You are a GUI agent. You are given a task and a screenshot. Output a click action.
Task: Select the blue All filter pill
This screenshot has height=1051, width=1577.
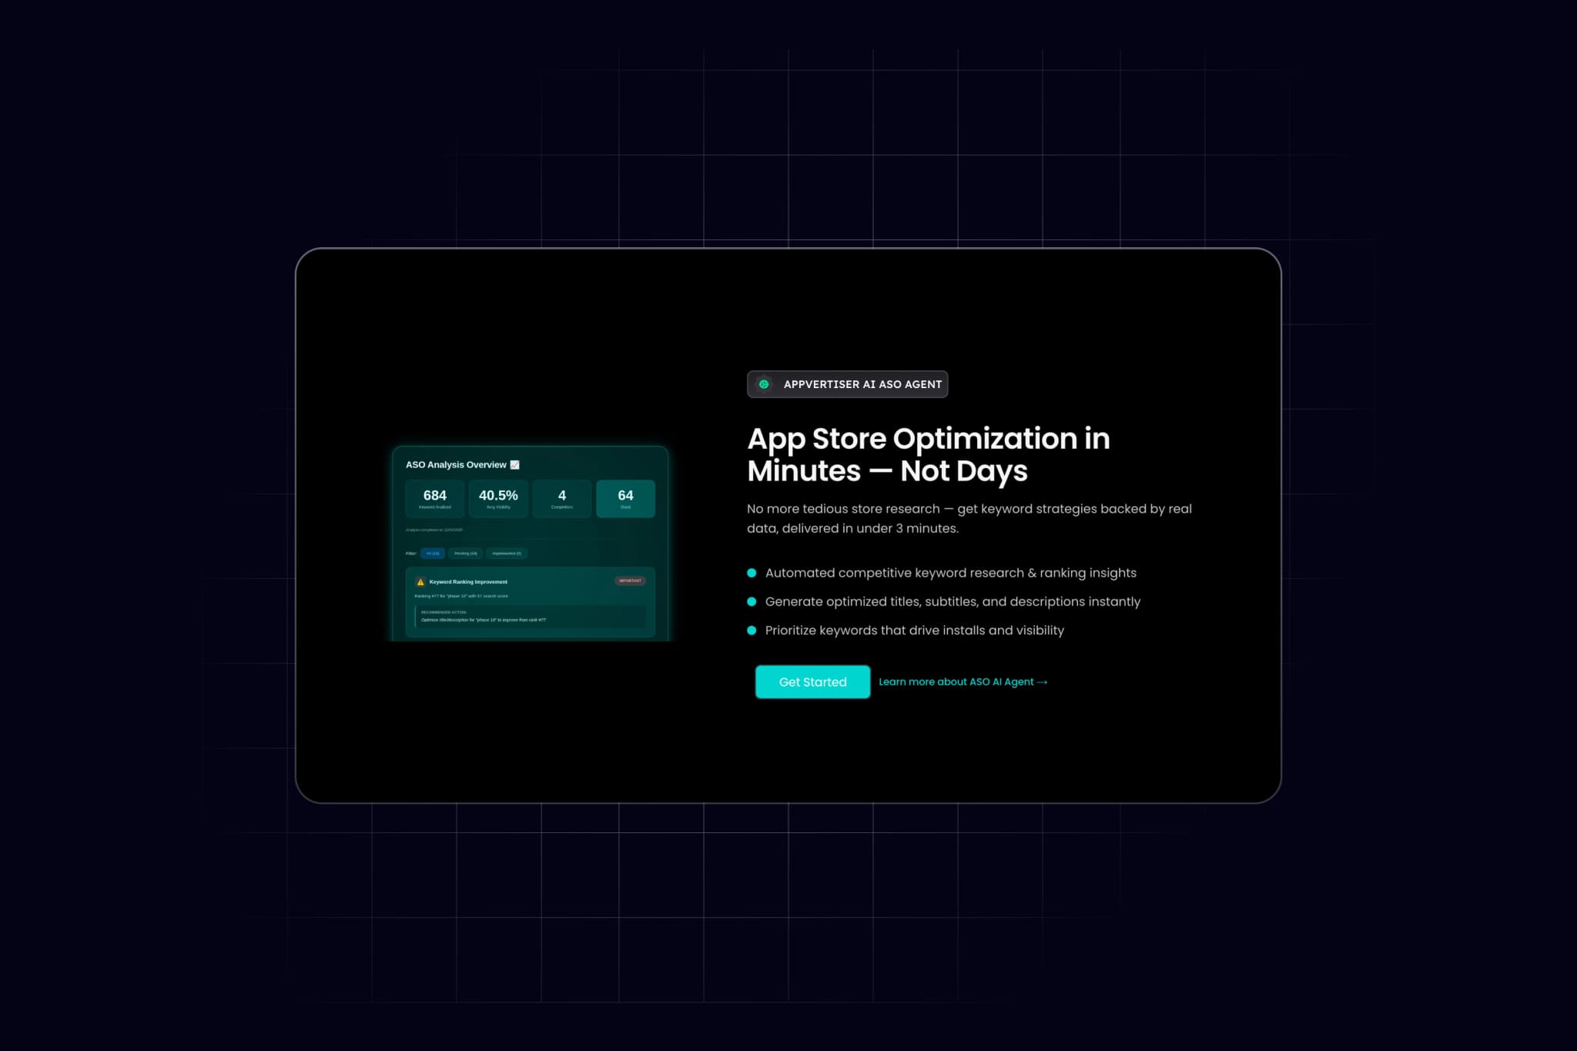coord(433,553)
